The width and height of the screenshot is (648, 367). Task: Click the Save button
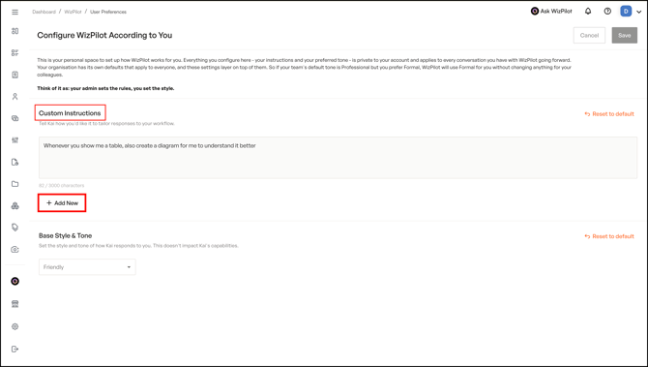(x=625, y=36)
